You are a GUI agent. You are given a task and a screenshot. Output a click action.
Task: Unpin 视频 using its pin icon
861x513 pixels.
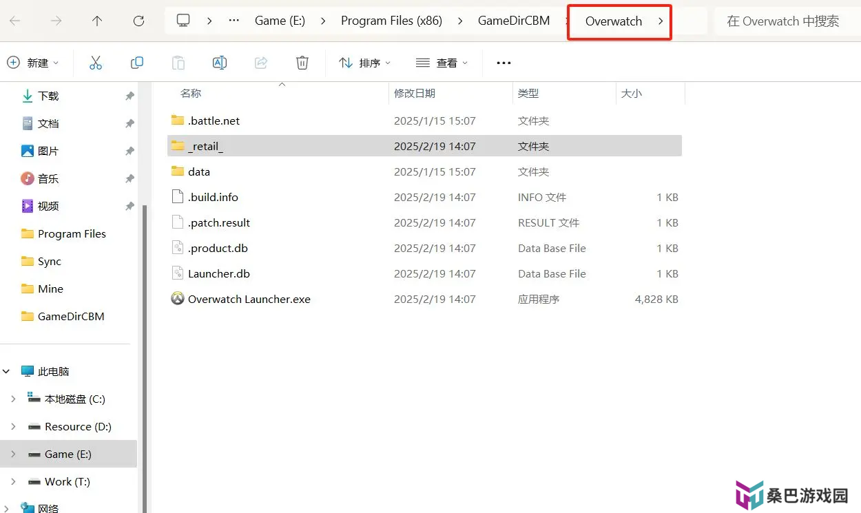click(x=129, y=207)
